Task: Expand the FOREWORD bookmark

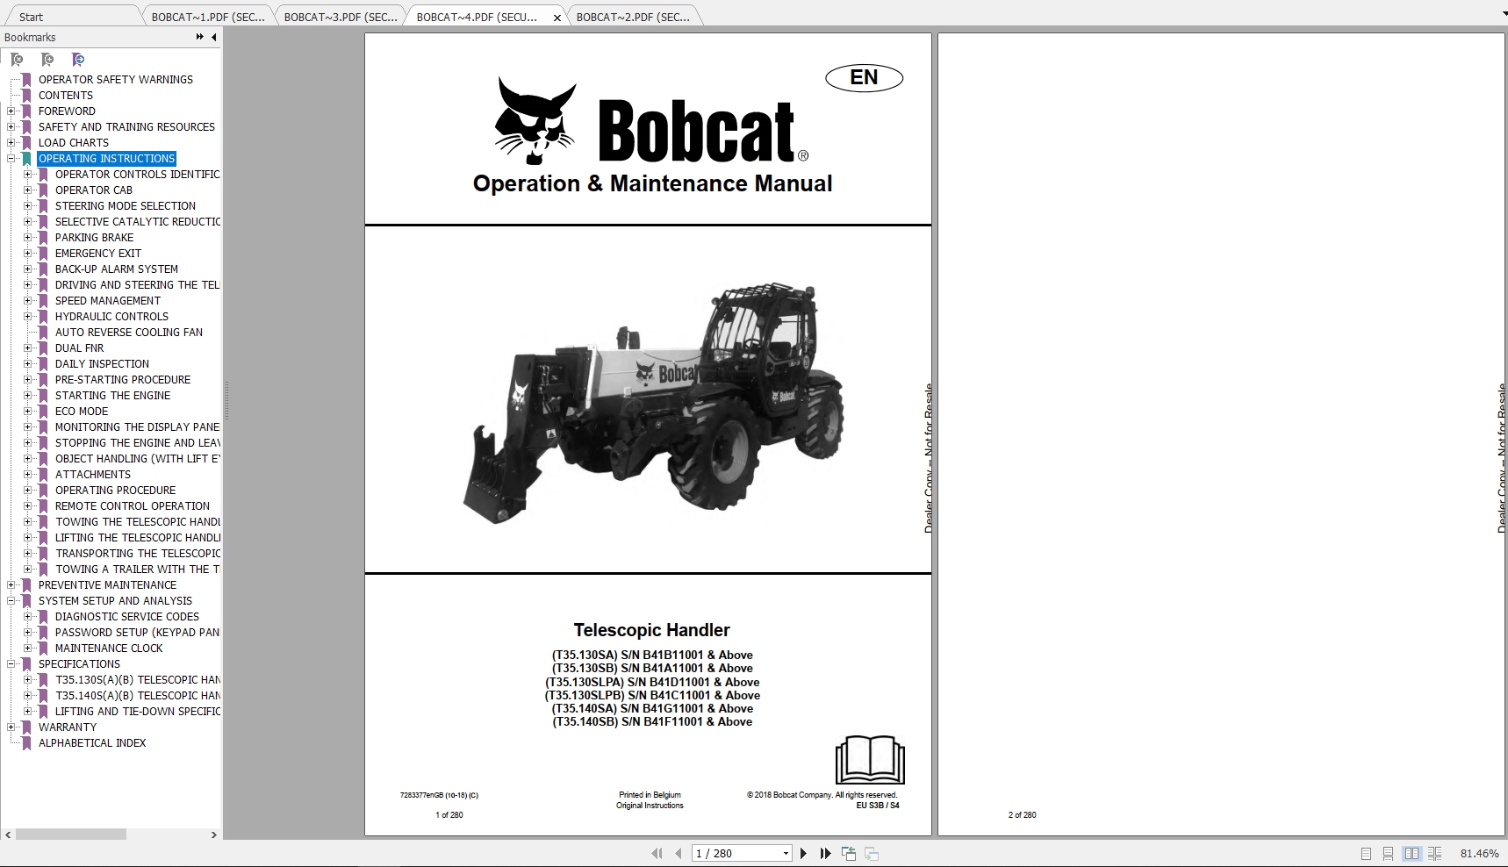Action: click(10, 111)
